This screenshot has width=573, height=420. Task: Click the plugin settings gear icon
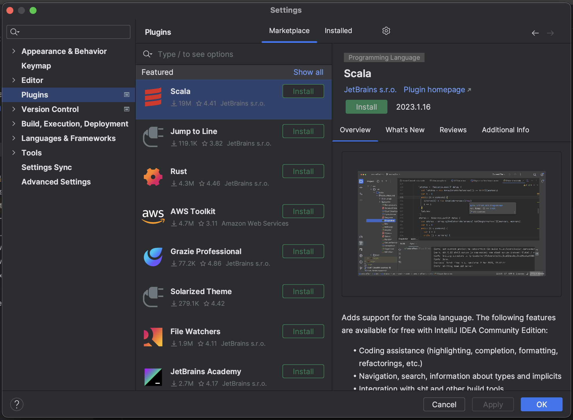pos(386,31)
